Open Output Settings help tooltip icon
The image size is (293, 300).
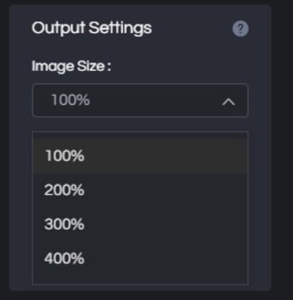(240, 29)
